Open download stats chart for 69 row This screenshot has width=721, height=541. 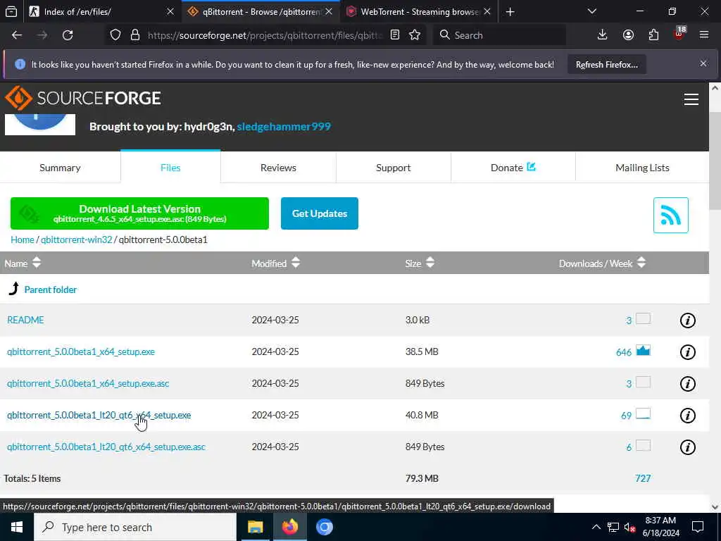643,414
